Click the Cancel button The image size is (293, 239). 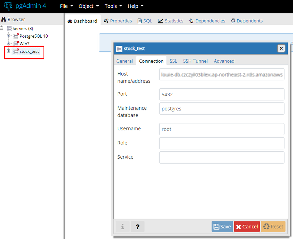tap(247, 227)
